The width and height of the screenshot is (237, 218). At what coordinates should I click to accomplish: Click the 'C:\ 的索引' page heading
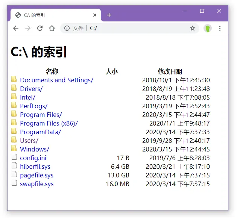39,52
